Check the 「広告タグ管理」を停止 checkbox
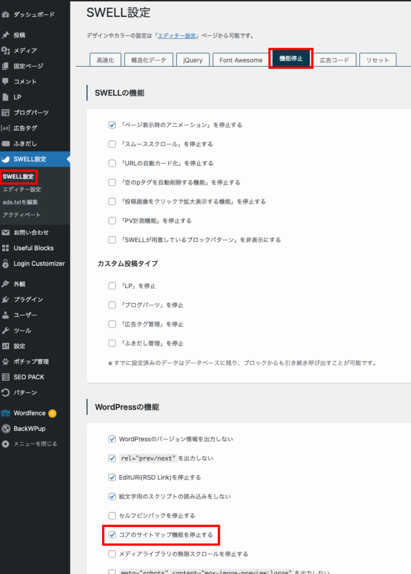 [x=112, y=325]
